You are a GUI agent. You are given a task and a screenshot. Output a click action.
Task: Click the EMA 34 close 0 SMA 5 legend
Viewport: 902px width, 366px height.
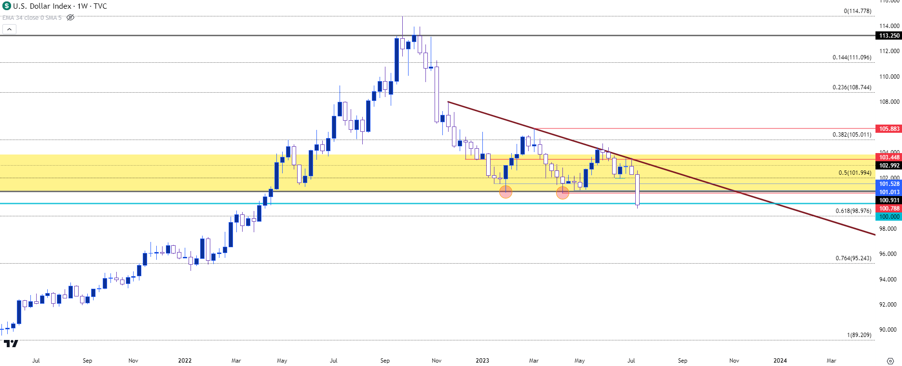pyautogui.click(x=32, y=18)
